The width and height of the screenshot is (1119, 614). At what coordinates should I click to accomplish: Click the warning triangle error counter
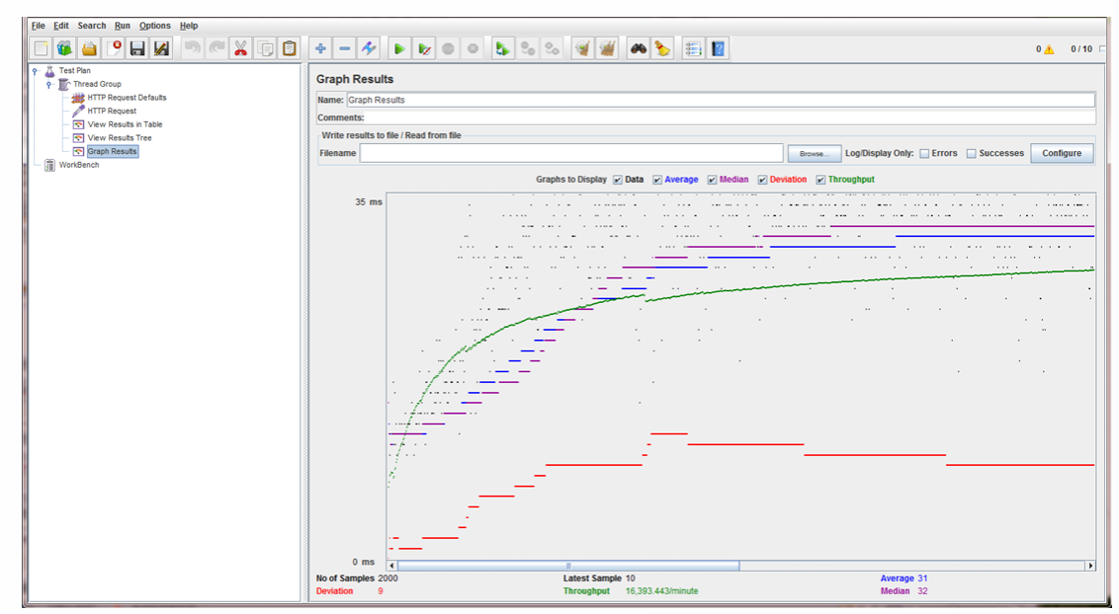coord(1049,49)
